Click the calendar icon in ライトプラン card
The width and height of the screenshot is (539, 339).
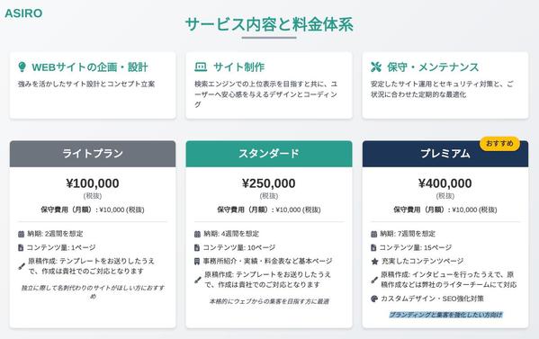[21, 234]
